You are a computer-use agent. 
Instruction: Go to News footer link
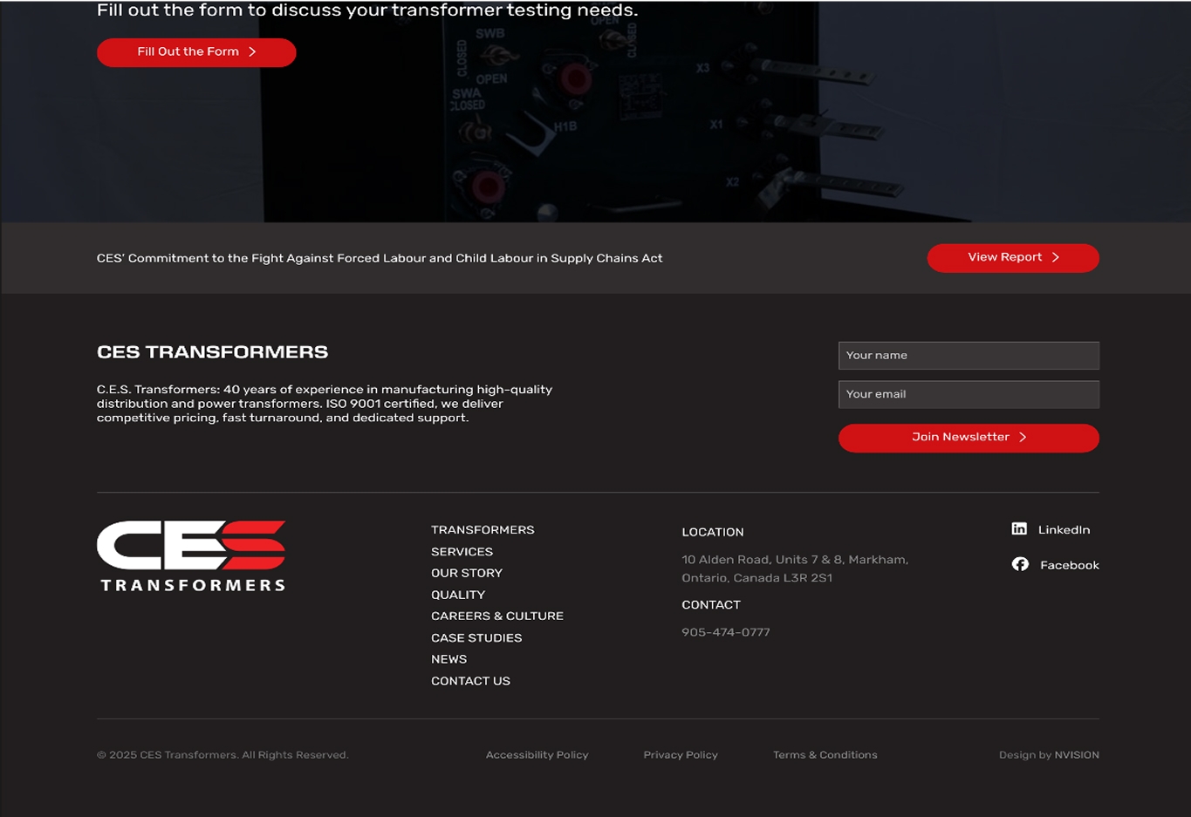(x=448, y=659)
